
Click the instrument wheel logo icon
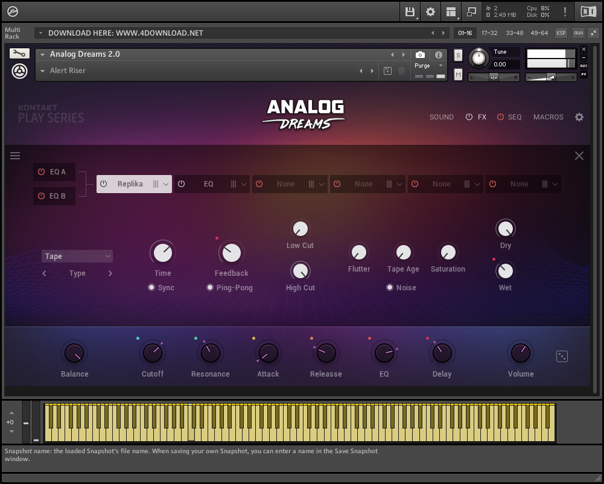(x=19, y=71)
